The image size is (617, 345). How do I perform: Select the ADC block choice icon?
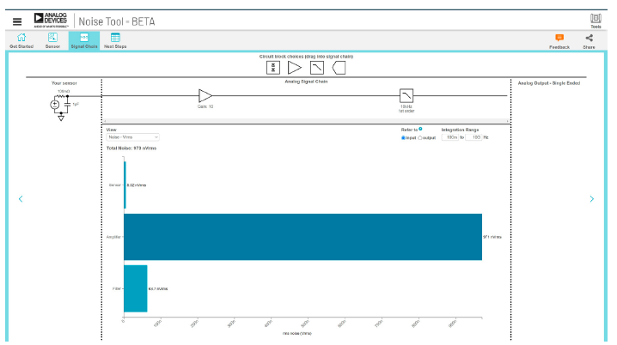tap(339, 67)
